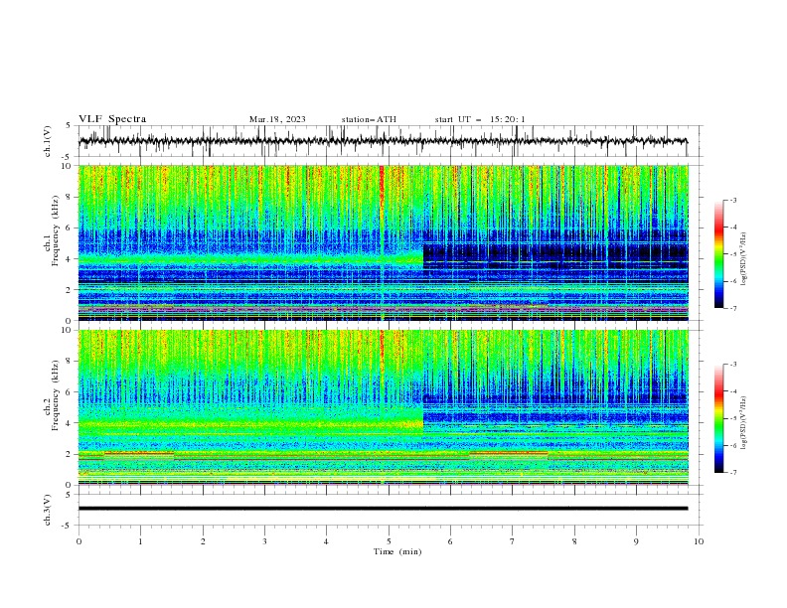Click the log(PSD) label beside ch.2 colorbar
The height and width of the screenshot is (608, 787).
pos(744,422)
